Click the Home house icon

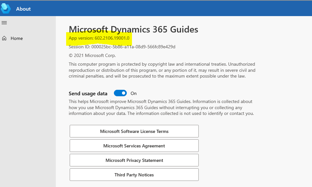pyautogui.click(x=4, y=38)
